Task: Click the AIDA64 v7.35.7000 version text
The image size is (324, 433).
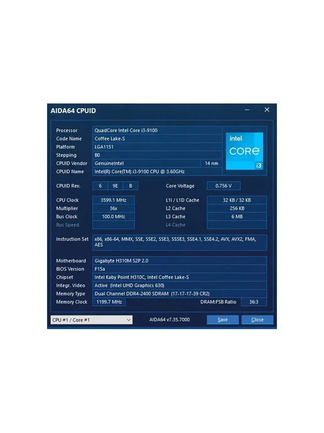Action: click(170, 320)
